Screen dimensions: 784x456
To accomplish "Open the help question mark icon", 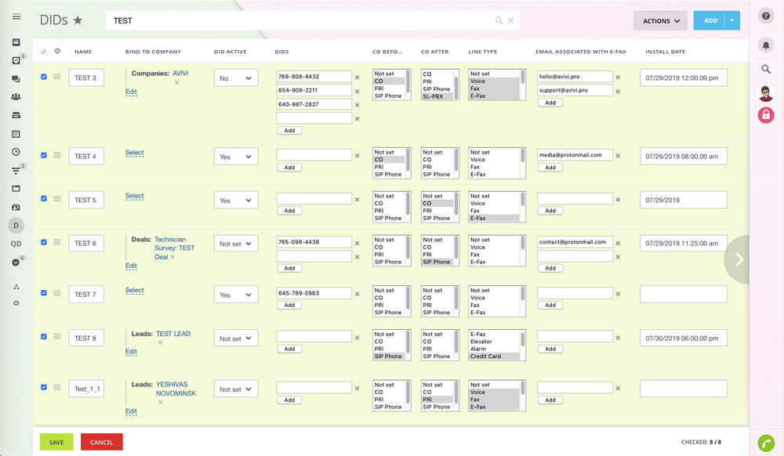I will pyautogui.click(x=766, y=16).
